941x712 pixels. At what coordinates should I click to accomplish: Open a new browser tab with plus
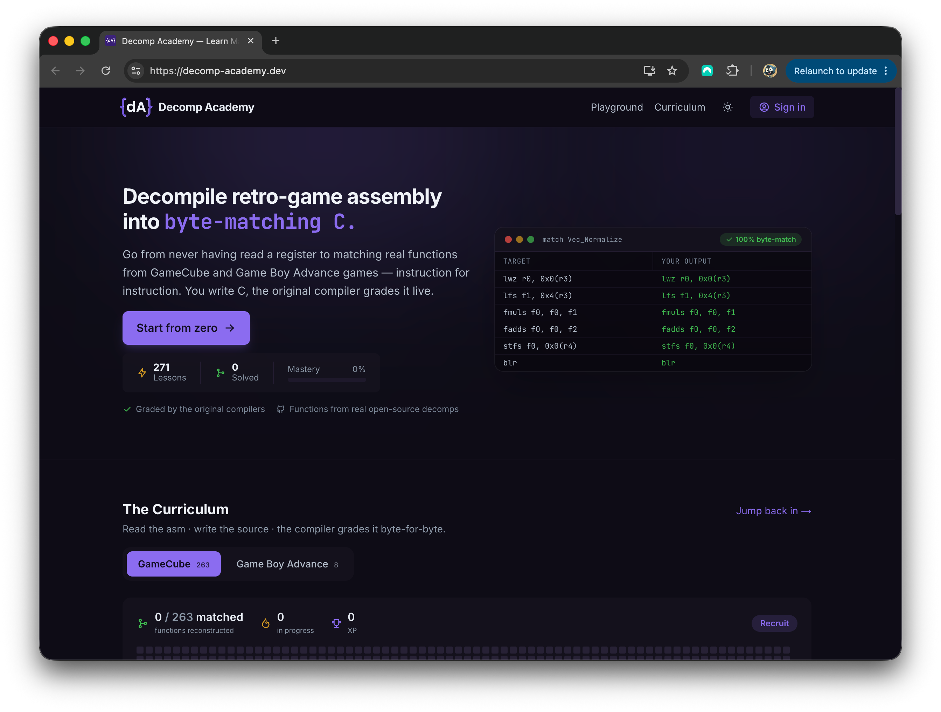click(x=276, y=41)
